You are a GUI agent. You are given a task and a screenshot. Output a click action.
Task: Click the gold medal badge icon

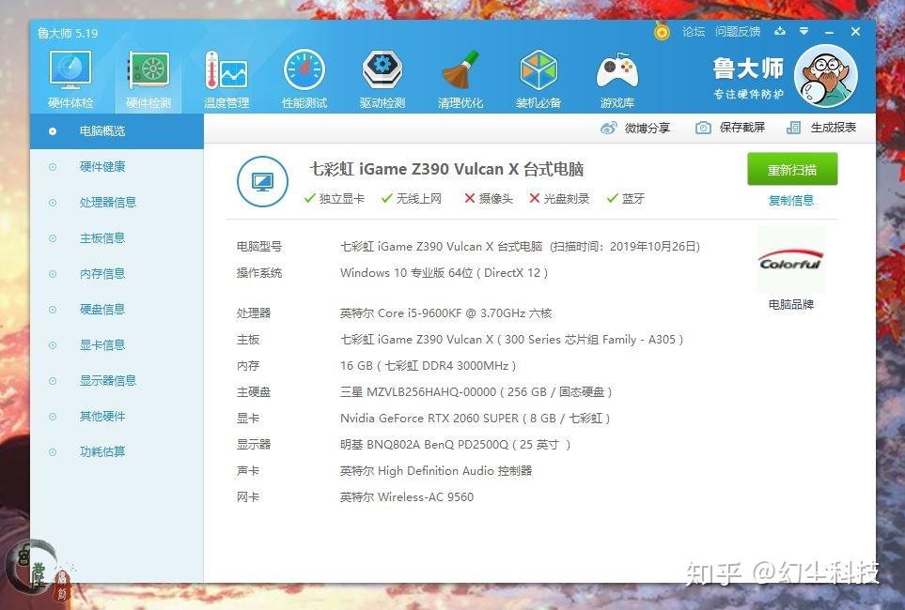coord(662,31)
